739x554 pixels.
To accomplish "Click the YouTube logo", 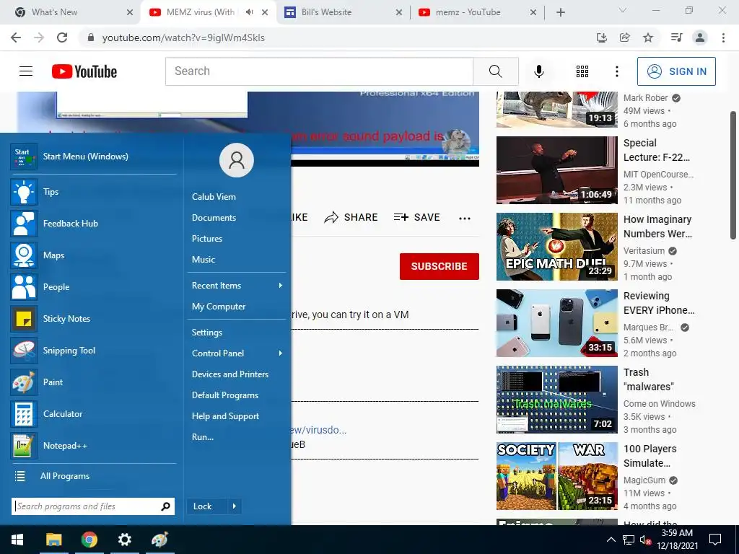I will pos(84,71).
